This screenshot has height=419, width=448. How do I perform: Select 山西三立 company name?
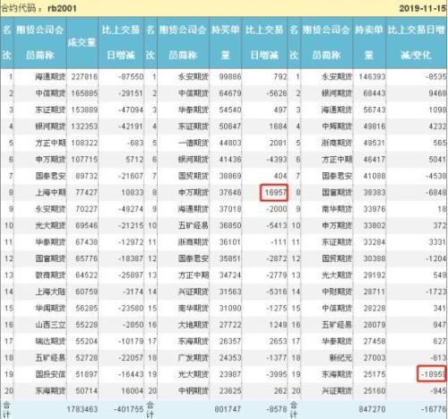(50, 325)
